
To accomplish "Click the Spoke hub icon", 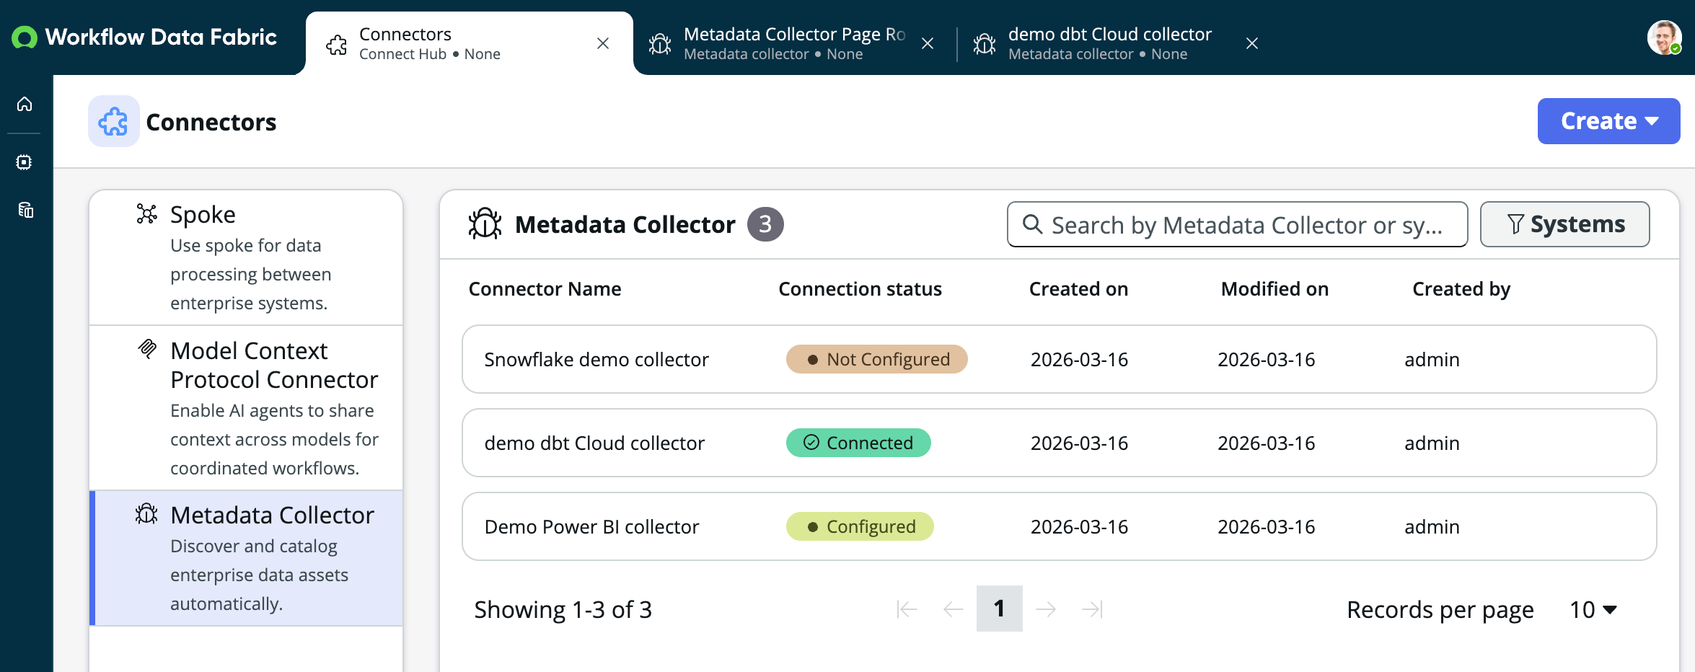I will pyautogui.click(x=147, y=214).
